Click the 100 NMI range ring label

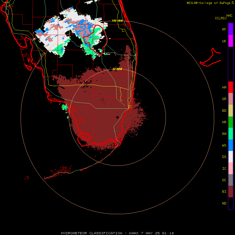point(117,21)
